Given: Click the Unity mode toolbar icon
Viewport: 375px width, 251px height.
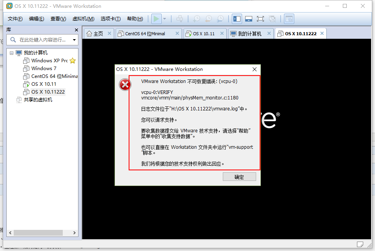Looking at the screenshot, I should (272, 19).
